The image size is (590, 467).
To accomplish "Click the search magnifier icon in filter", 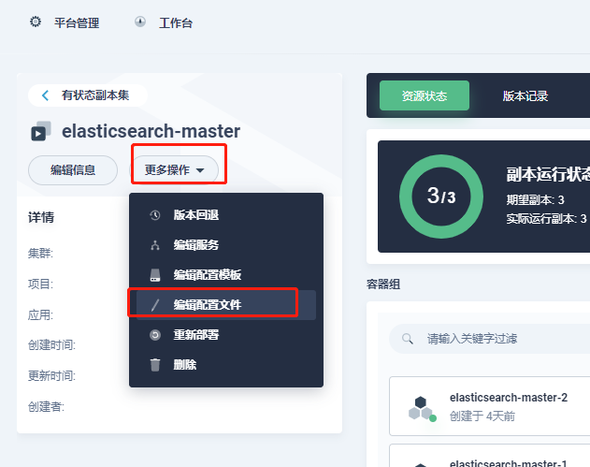I will 408,339.
